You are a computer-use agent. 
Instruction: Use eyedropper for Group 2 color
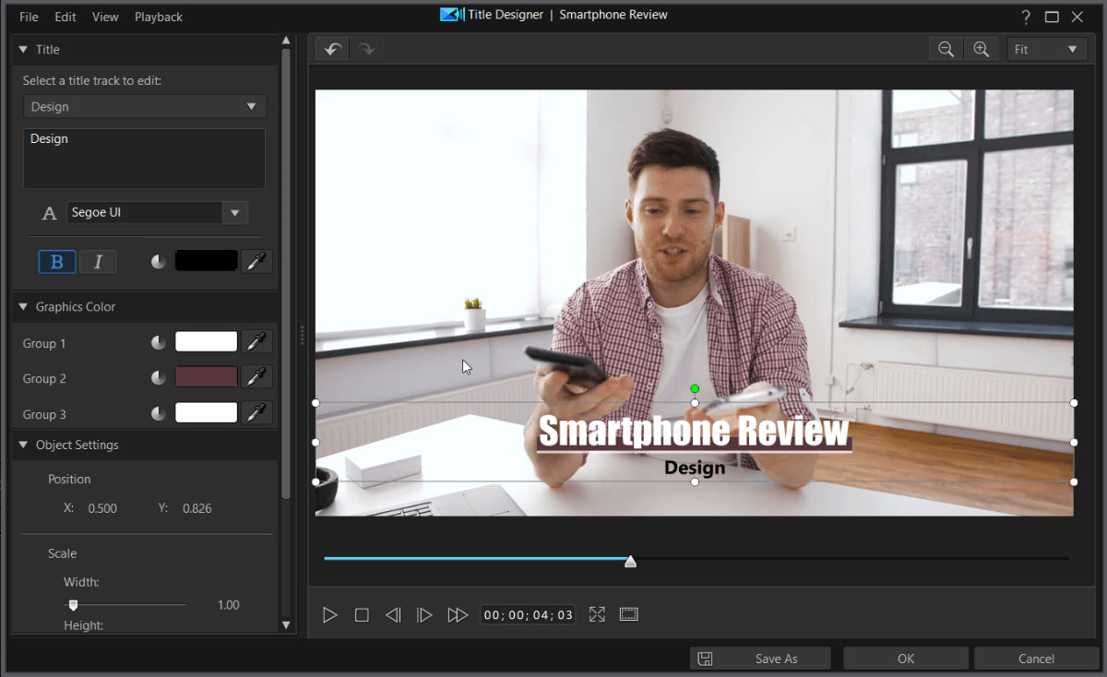[x=256, y=377]
